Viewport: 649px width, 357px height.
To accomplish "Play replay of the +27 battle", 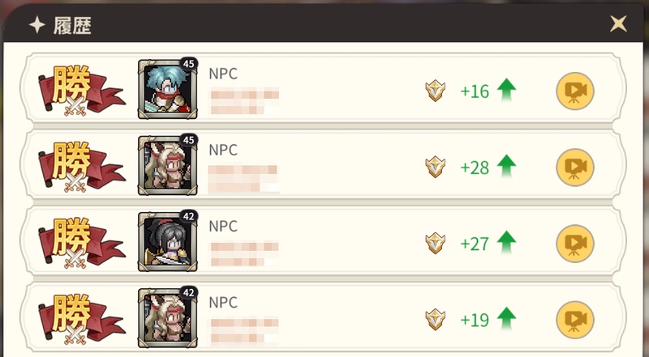I will (x=575, y=244).
